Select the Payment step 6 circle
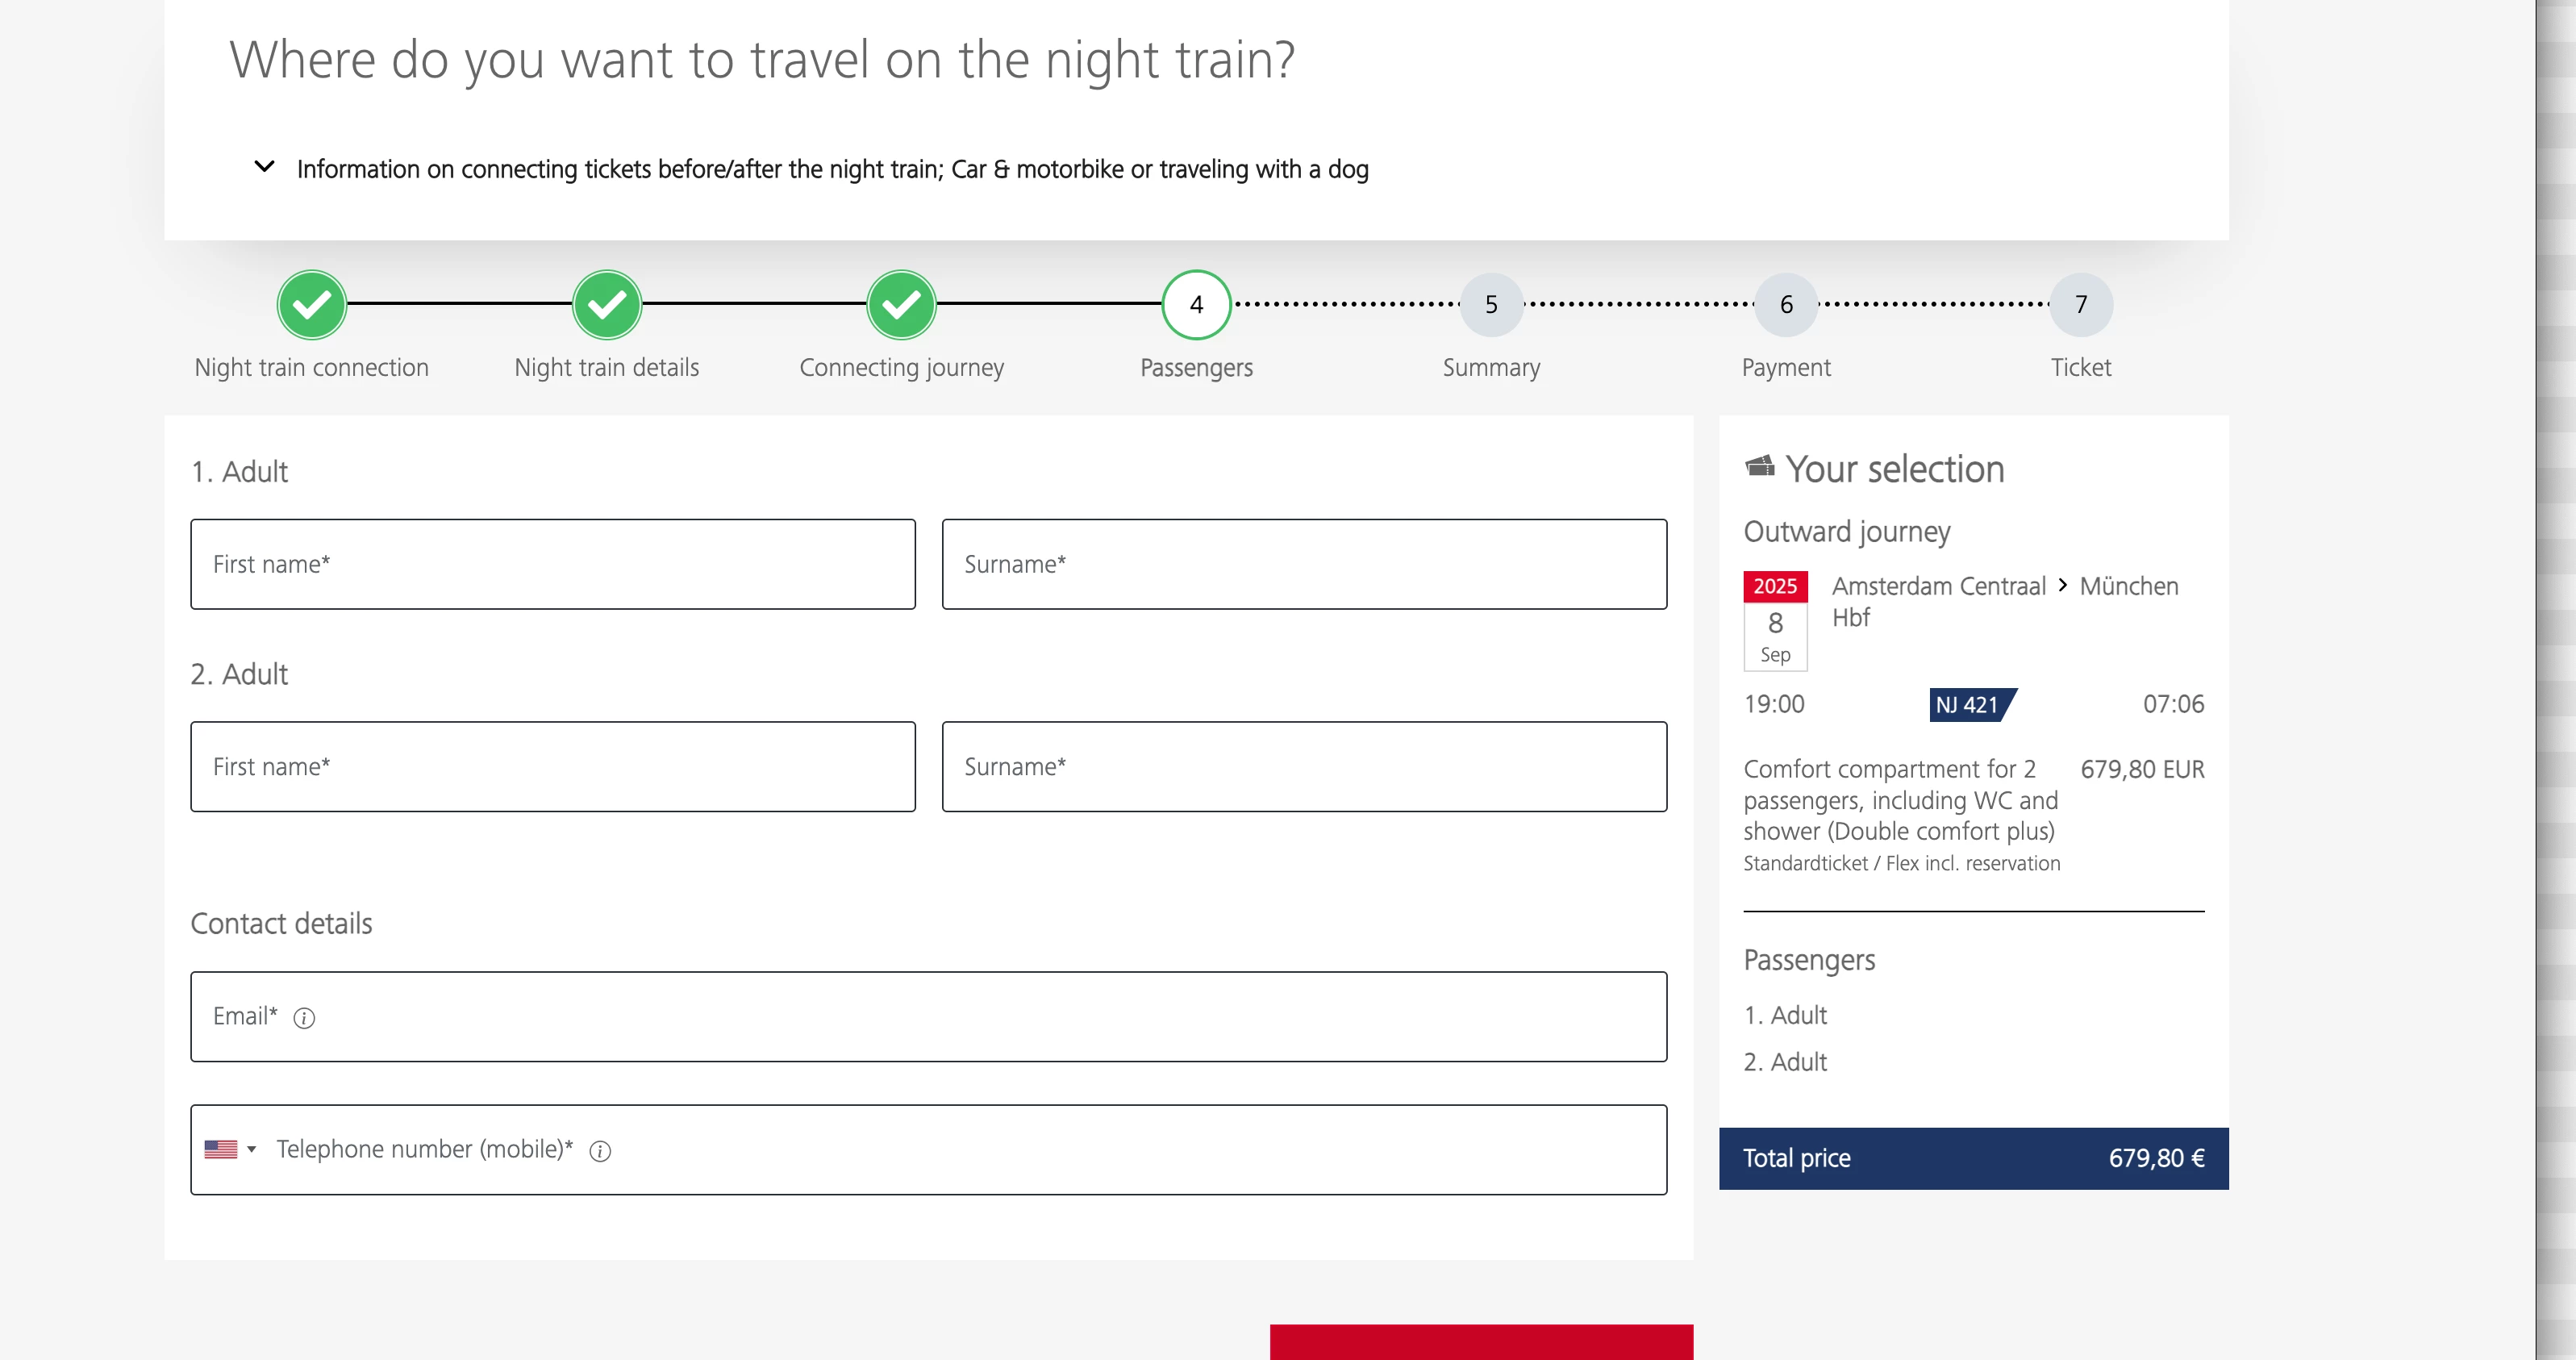Screen dimensions: 2576x1360 (1786, 304)
